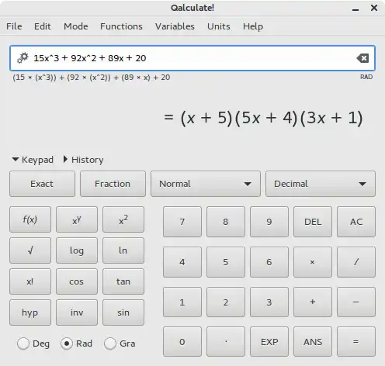Click the factored result (x + 5)(5x + 4)(3x + 1)

coord(272,118)
